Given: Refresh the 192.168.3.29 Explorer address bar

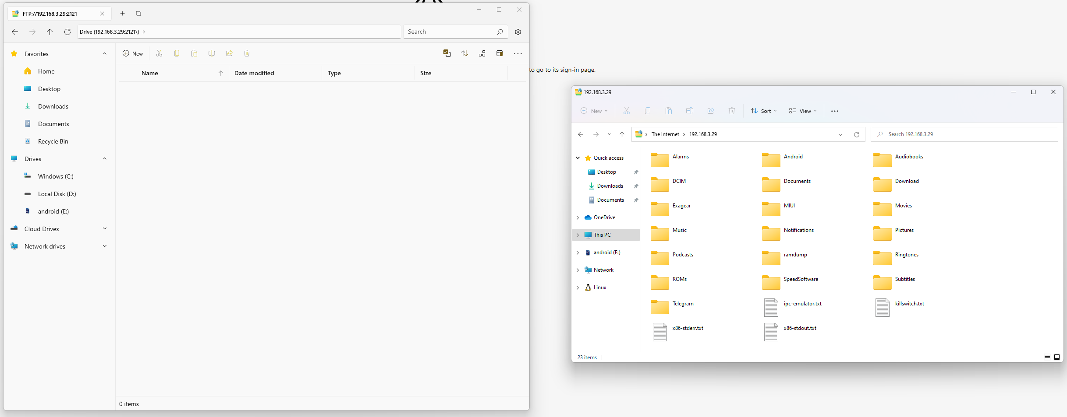Looking at the screenshot, I should point(857,135).
